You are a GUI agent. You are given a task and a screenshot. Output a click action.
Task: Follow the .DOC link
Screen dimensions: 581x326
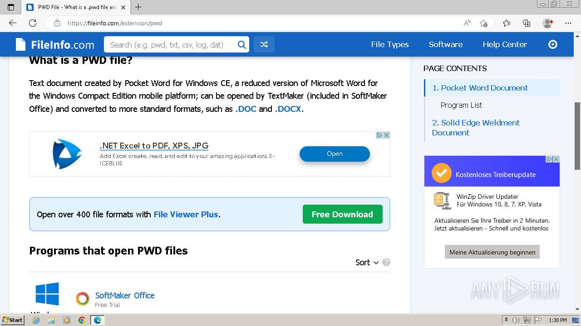246,109
